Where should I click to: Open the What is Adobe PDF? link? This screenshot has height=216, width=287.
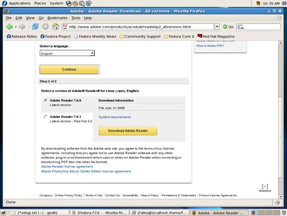210,46
